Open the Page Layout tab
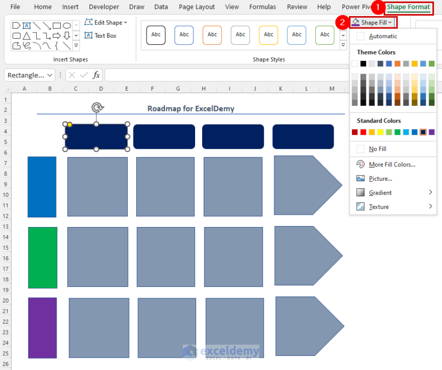The width and height of the screenshot is (442, 370). pos(197,7)
